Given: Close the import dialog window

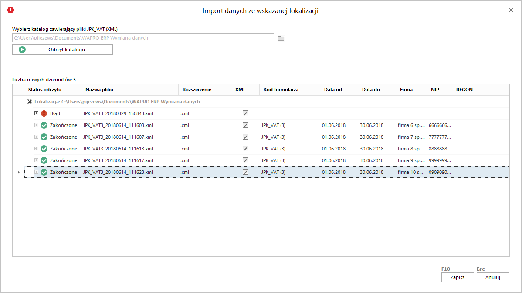Looking at the screenshot, I should point(511,10).
